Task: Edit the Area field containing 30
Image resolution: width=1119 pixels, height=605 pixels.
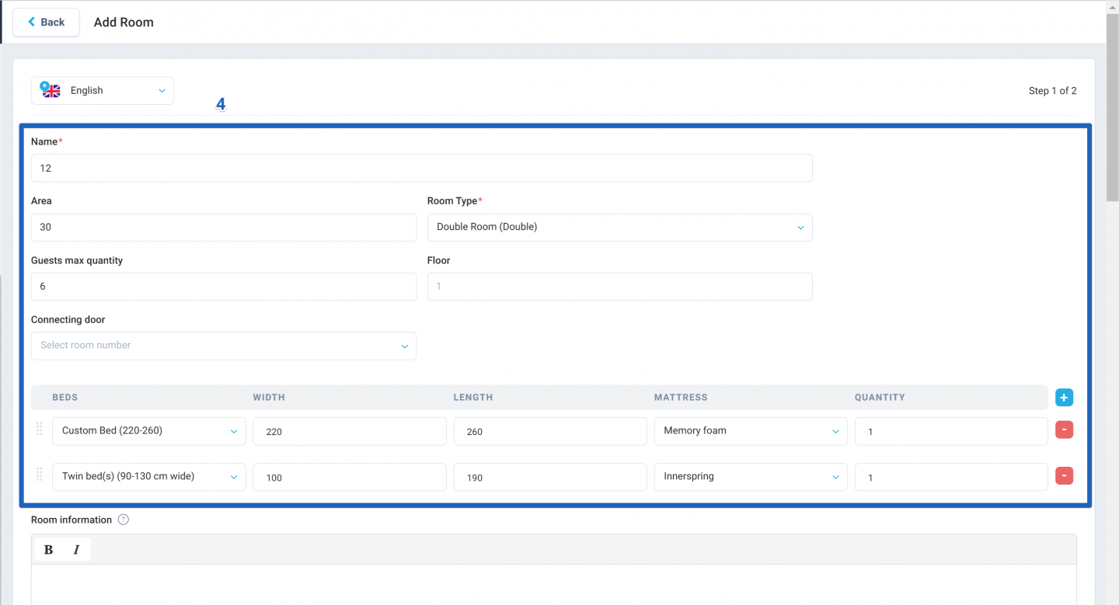Action: click(224, 228)
